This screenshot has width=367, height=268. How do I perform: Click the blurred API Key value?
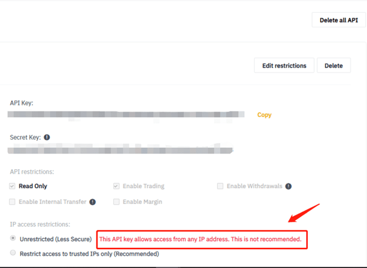(126, 115)
